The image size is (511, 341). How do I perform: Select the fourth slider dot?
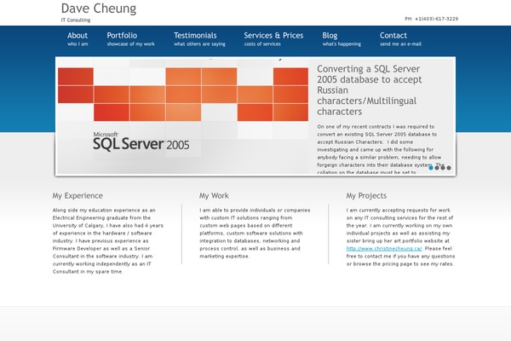449,168
